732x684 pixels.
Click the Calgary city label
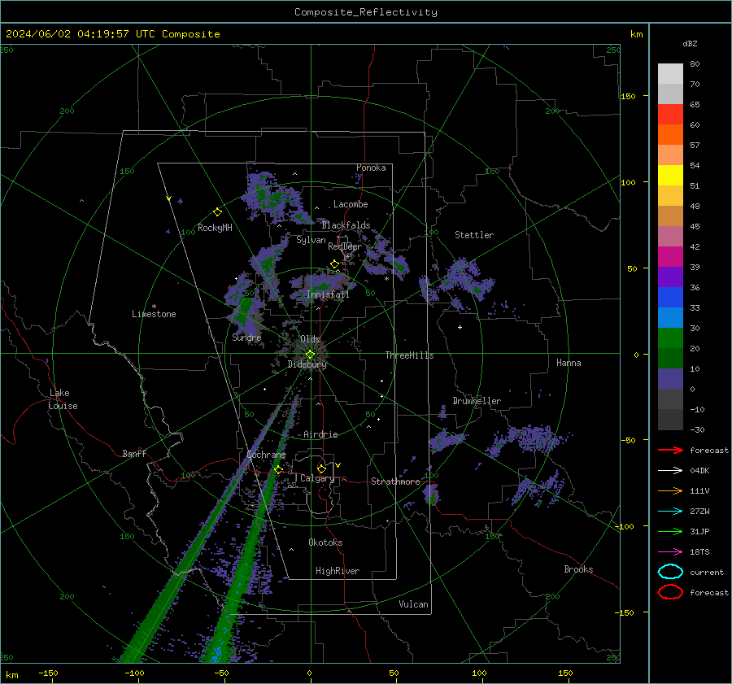click(x=317, y=478)
